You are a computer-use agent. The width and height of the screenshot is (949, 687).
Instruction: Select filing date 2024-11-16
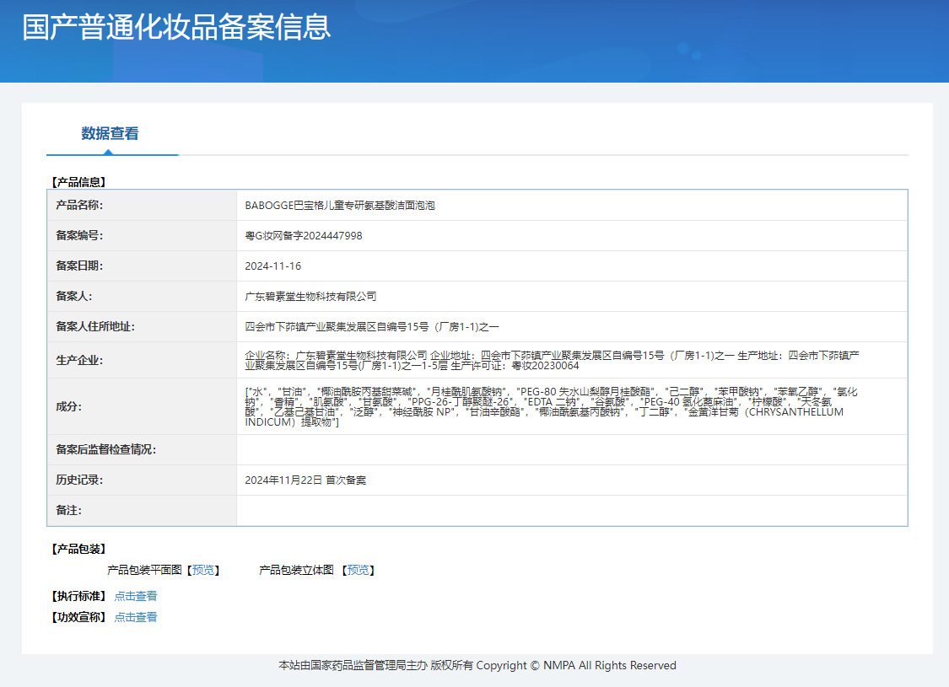273,266
